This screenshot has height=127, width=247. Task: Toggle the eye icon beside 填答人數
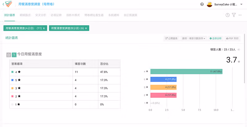pos(239,50)
